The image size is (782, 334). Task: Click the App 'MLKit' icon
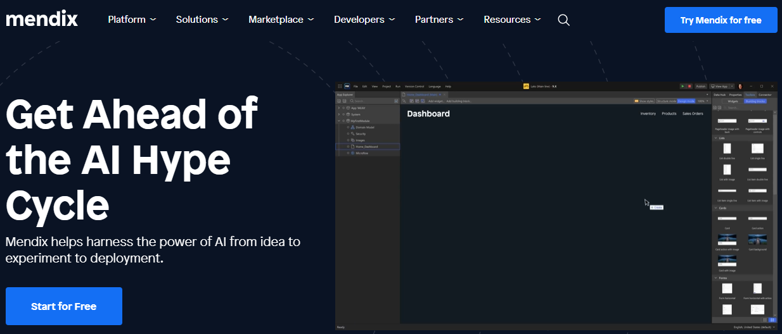click(x=348, y=108)
